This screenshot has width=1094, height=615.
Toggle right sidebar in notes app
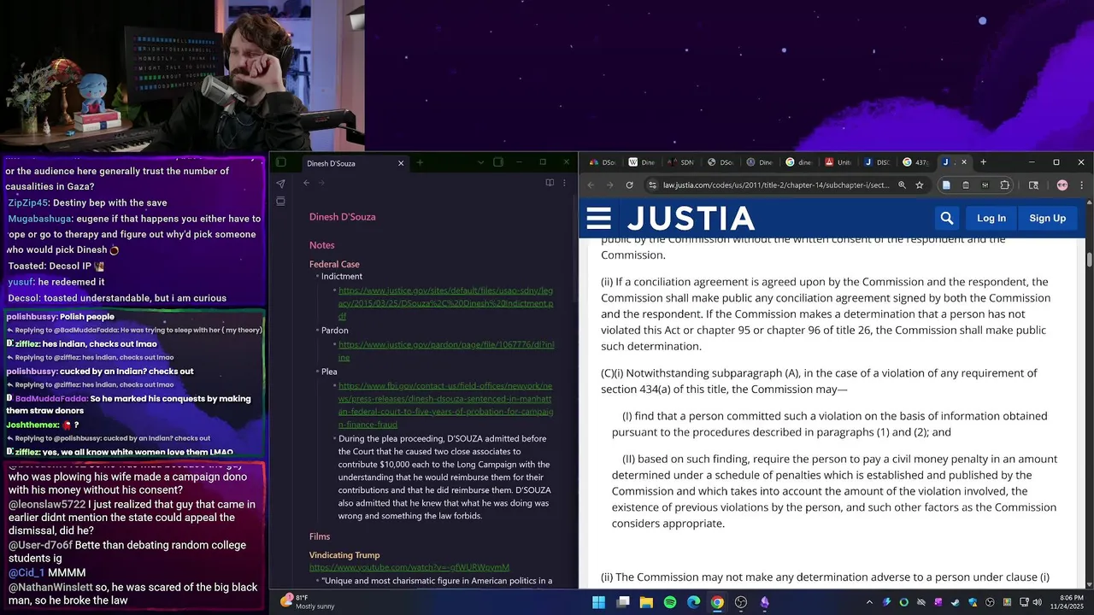(x=498, y=162)
